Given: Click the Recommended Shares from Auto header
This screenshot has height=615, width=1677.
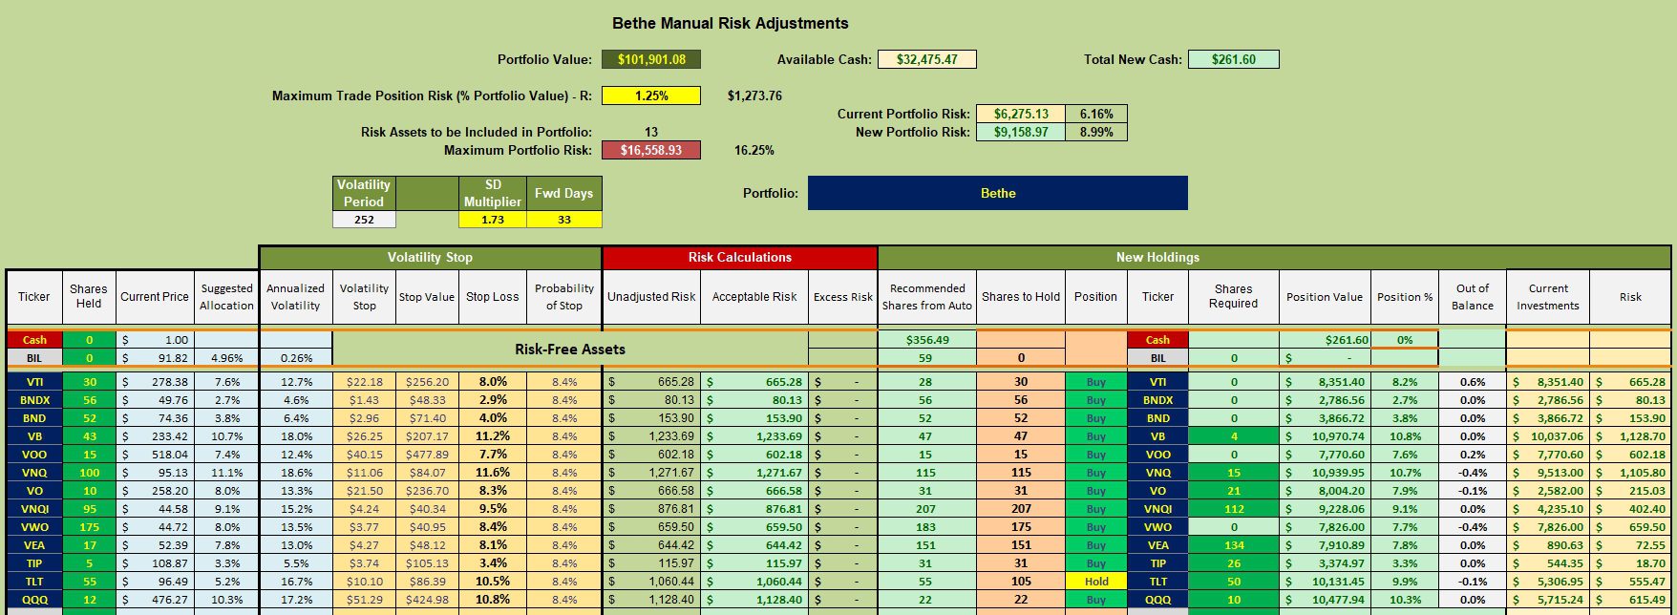Looking at the screenshot, I should pos(927,297).
